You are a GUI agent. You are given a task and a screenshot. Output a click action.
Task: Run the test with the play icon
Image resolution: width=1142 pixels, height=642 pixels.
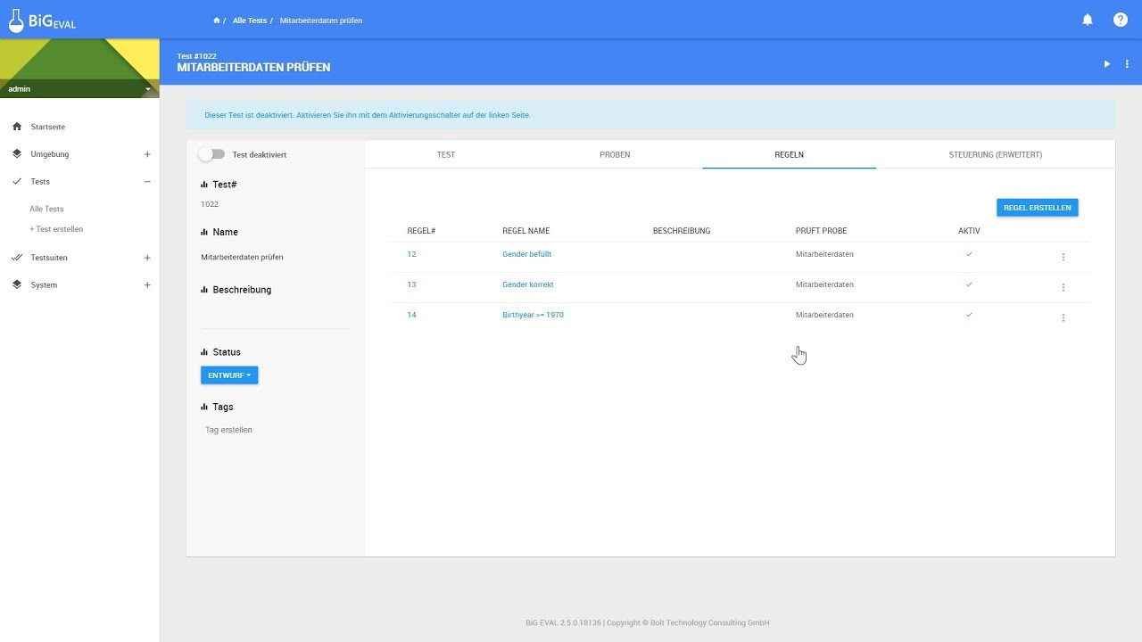click(1107, 64)
